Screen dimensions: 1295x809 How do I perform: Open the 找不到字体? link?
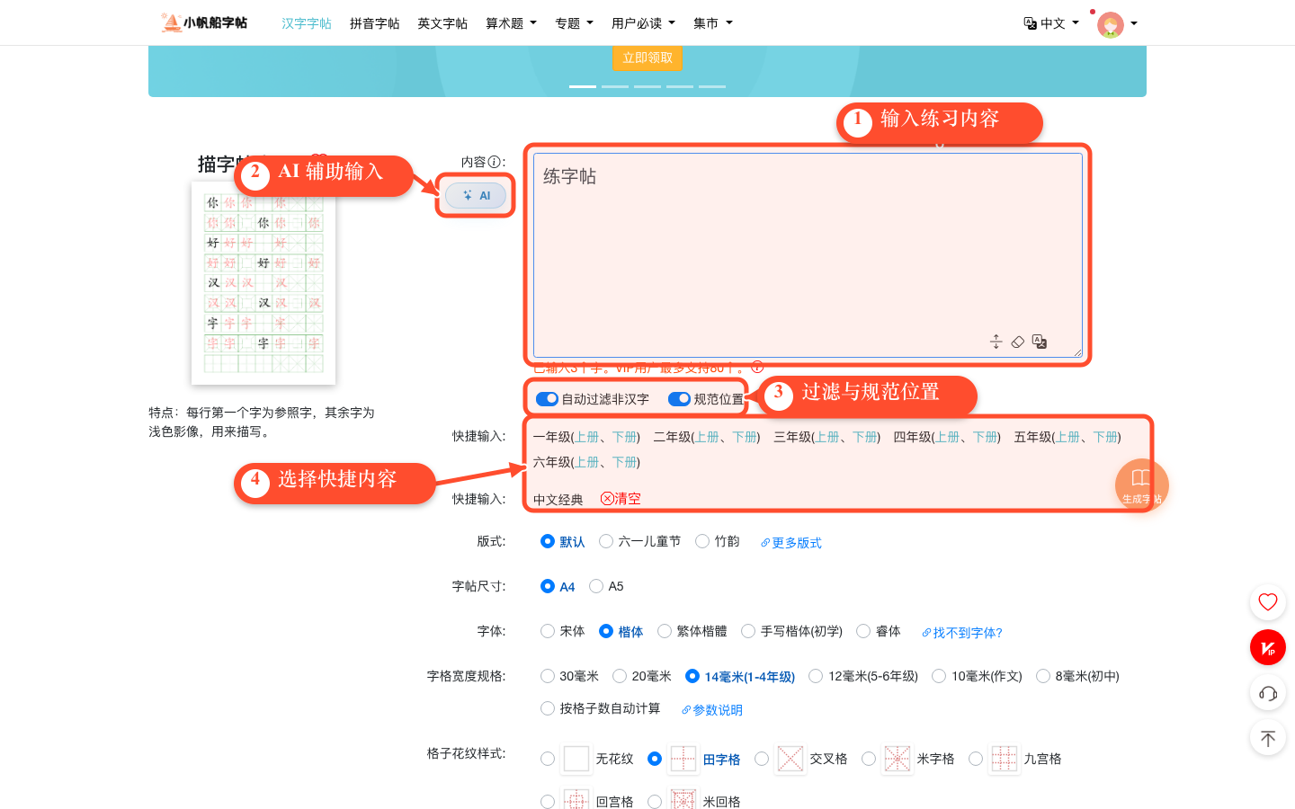click(962, 633)
